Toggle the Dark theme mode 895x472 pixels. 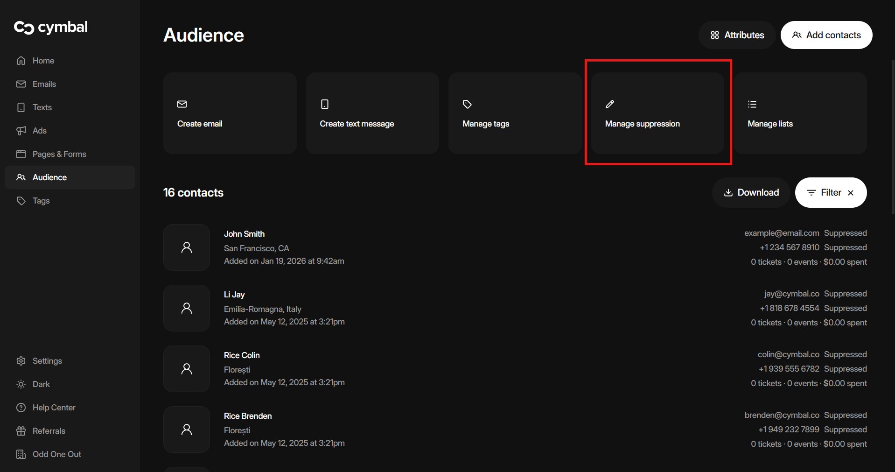(x=41, y=384)
